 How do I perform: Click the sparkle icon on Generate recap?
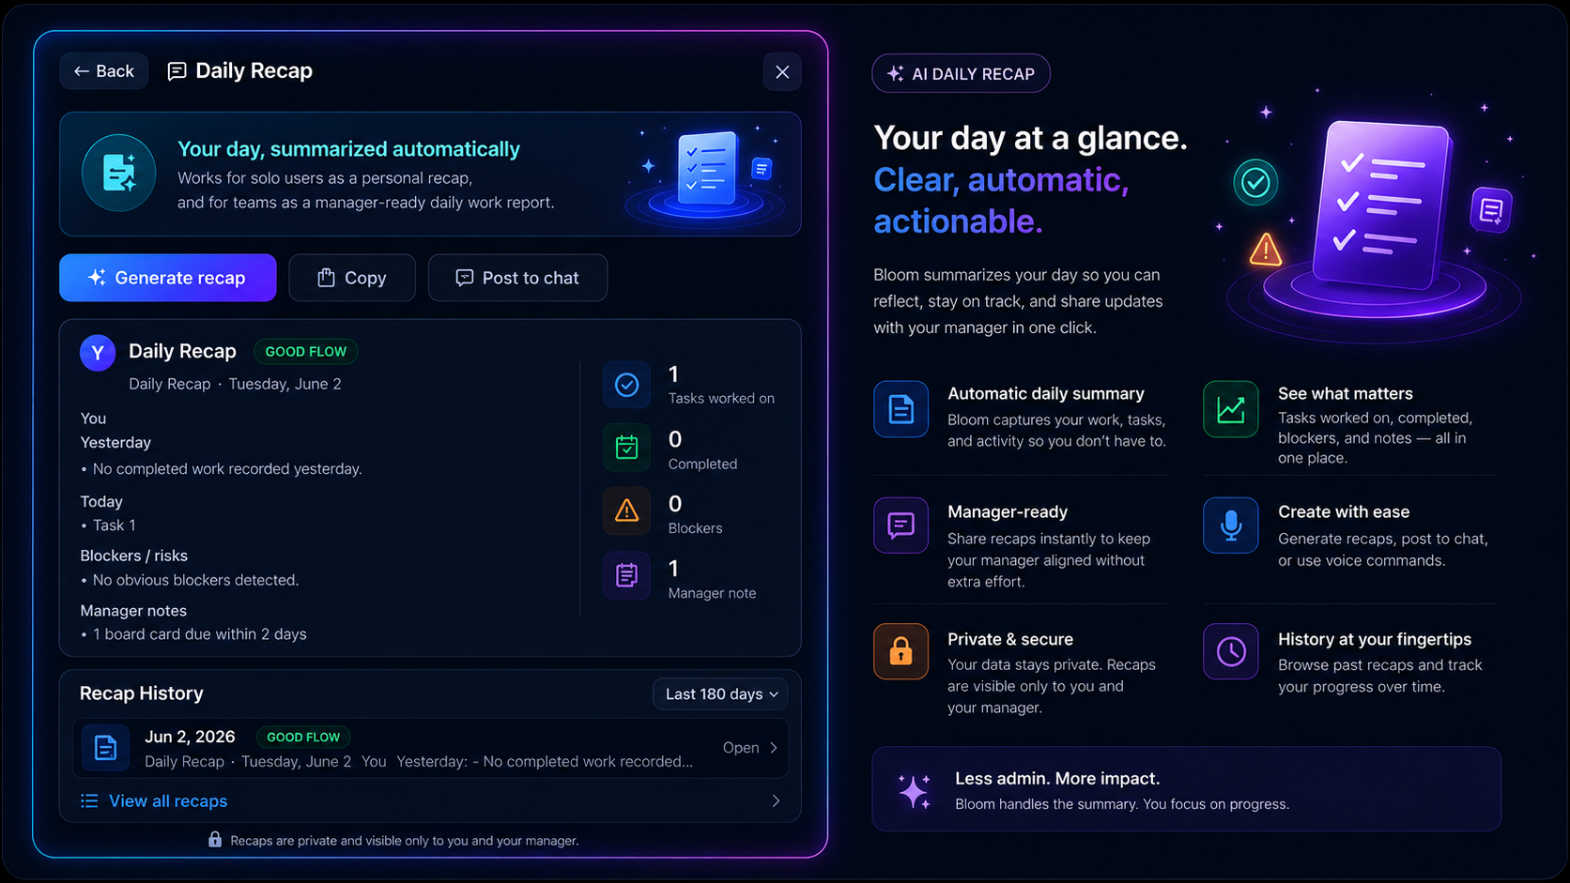tap(97, 278)
